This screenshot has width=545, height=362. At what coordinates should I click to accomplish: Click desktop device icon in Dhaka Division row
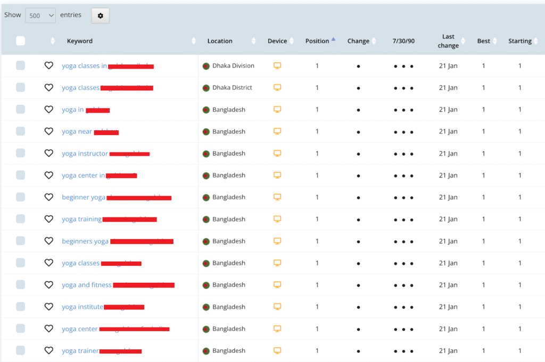point(277,66)
